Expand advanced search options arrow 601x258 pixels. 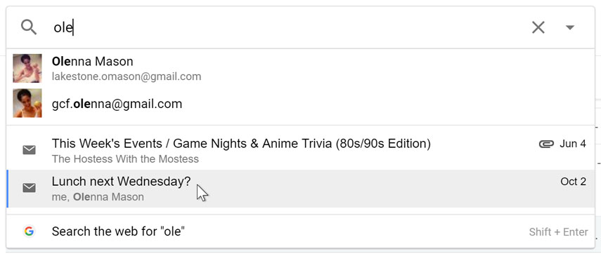[570, 27]
